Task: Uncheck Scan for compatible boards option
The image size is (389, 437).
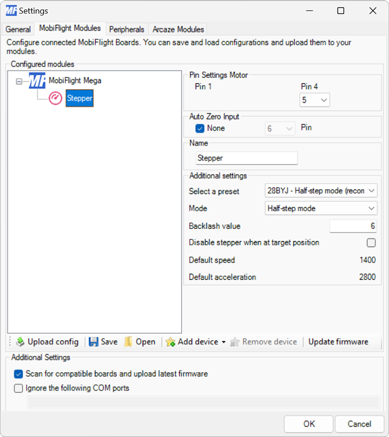Action: pos(18,374)
